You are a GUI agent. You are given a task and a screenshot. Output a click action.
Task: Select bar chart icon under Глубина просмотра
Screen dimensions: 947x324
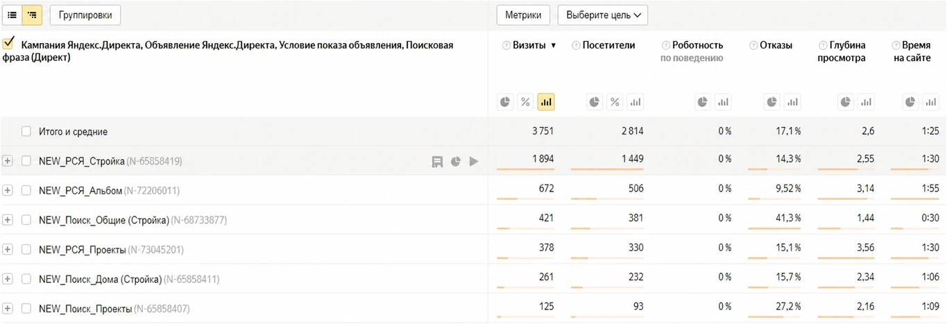[866, 102]
